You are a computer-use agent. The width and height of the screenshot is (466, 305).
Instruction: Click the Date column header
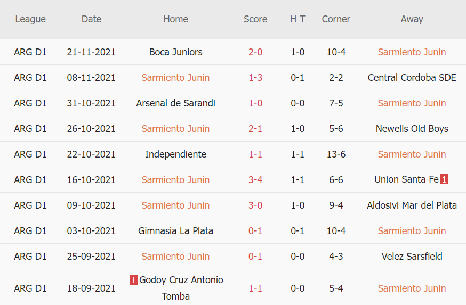point(91,19)
